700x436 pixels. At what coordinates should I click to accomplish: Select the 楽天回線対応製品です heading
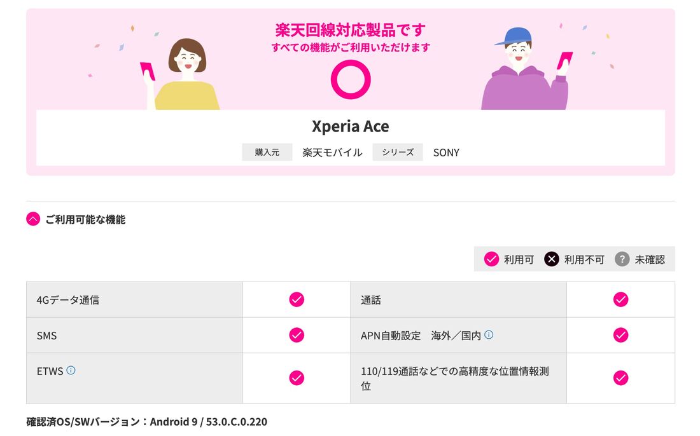[x=351, y=30]
